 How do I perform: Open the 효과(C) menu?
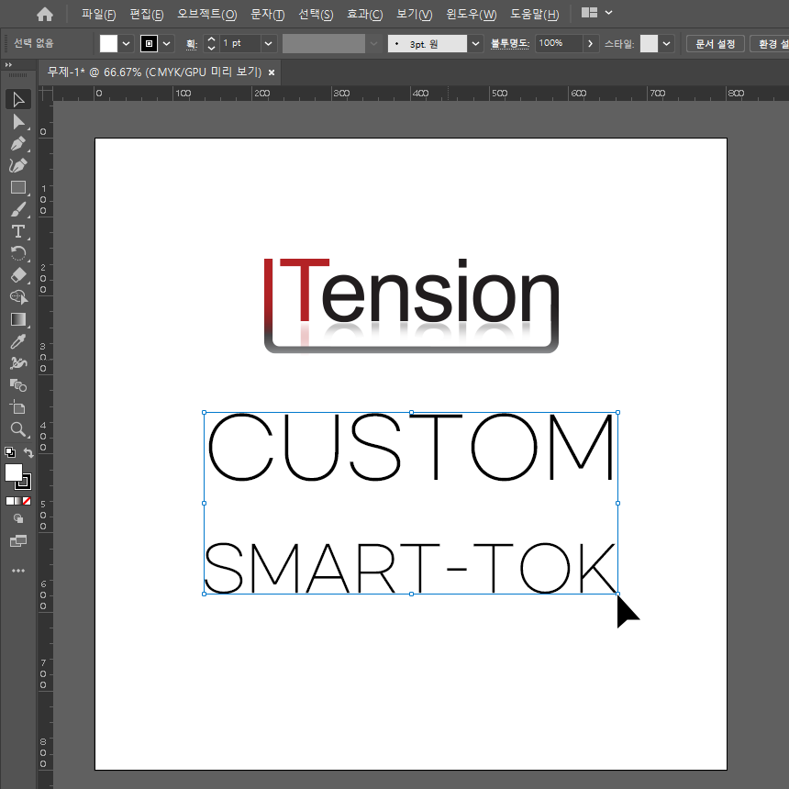(364, 14)
